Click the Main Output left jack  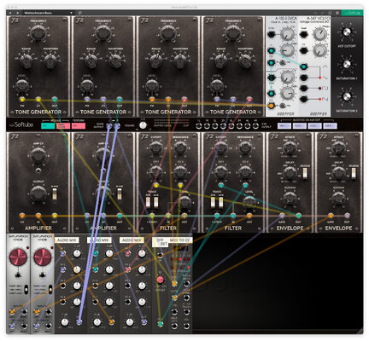tap(109, 126)
